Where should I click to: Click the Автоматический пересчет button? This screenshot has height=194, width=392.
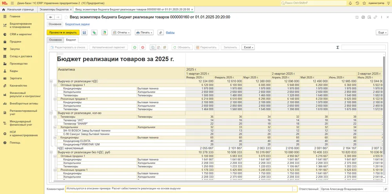[x=109, y=47]
